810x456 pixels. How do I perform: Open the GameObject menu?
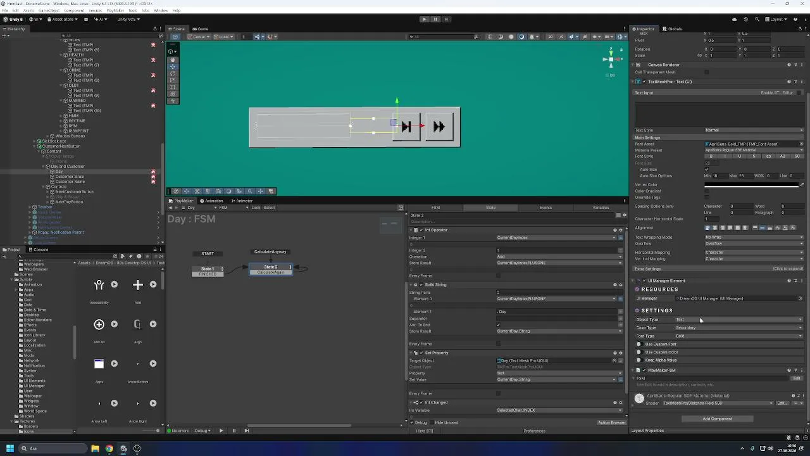coord(49,11)
